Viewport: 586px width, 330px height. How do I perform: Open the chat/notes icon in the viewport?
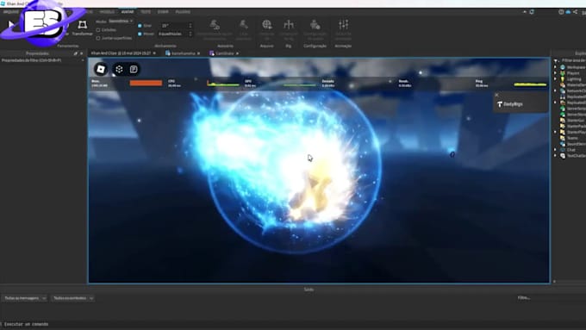[134, 69]
